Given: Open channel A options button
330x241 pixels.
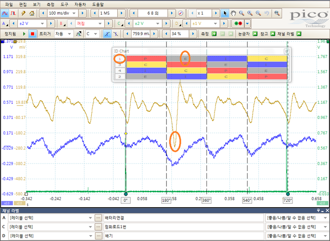Looking at the screenshot, I should pos(4,24).
